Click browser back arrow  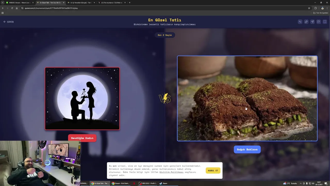(3, 8)
